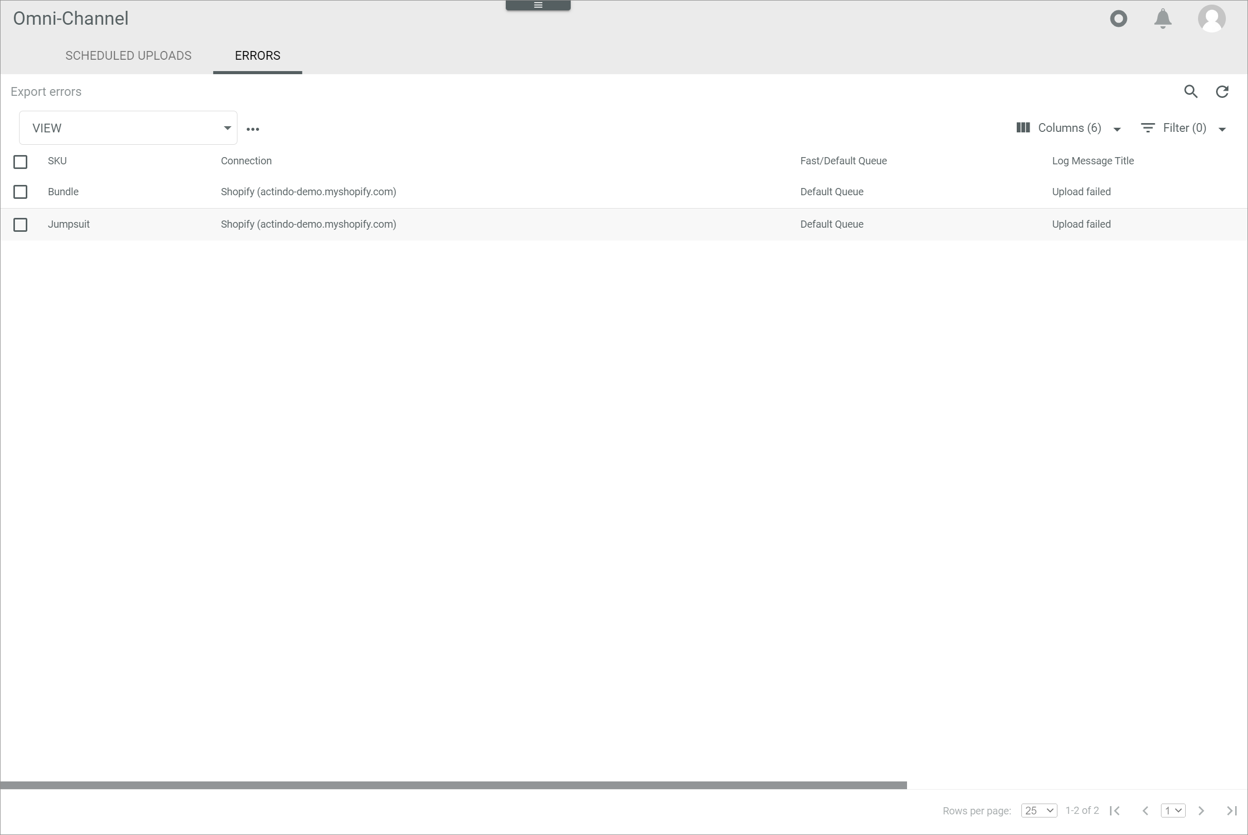Click Upload failed in the Bundle row
The image size is (1248, 835).
pos(1081,192)
